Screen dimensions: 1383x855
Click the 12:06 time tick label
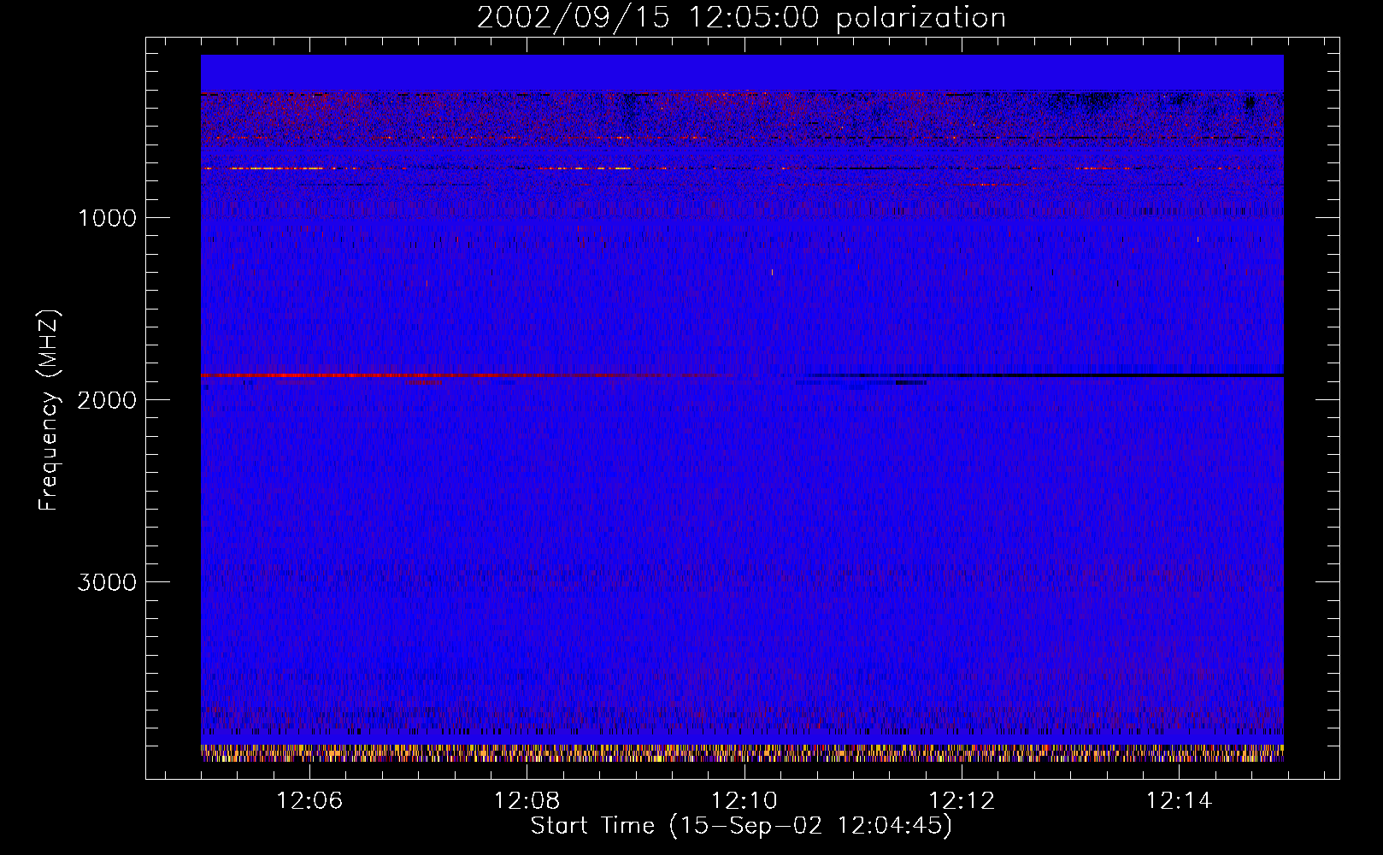[x=309, y=801]
